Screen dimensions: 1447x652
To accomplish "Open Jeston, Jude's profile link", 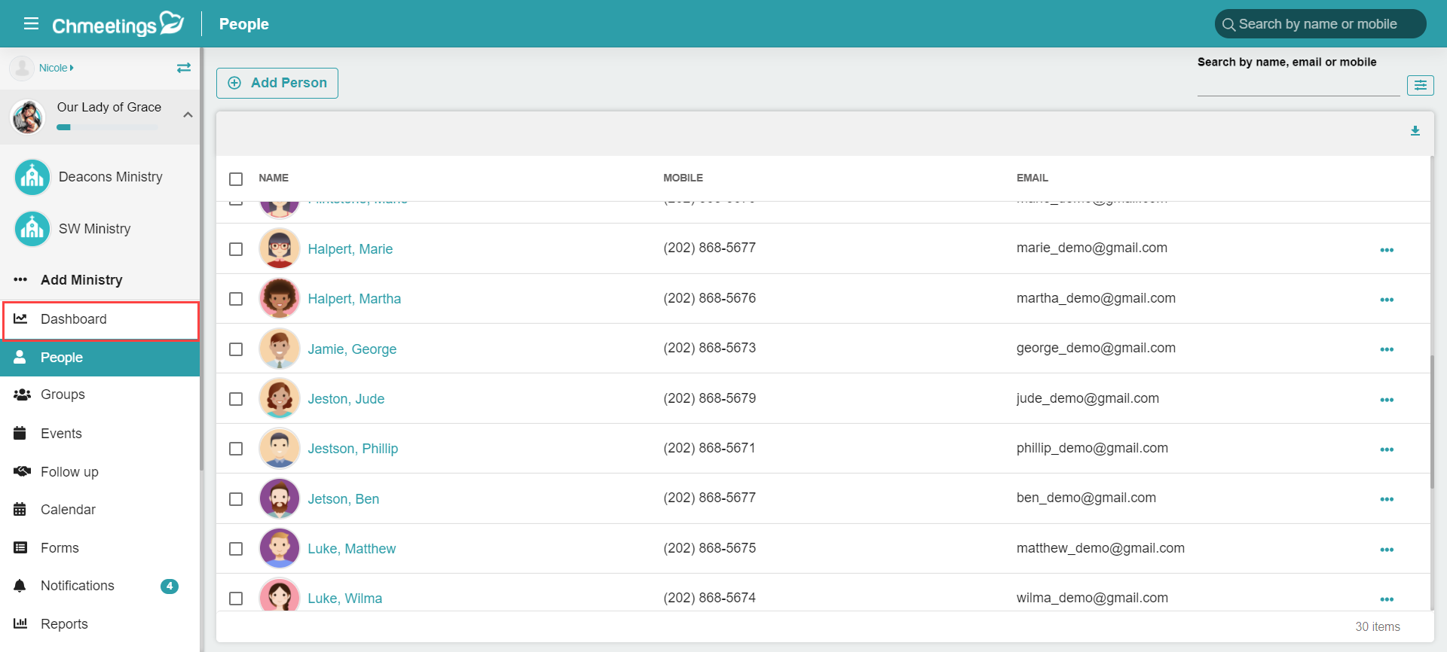I will tap(346, 399).
